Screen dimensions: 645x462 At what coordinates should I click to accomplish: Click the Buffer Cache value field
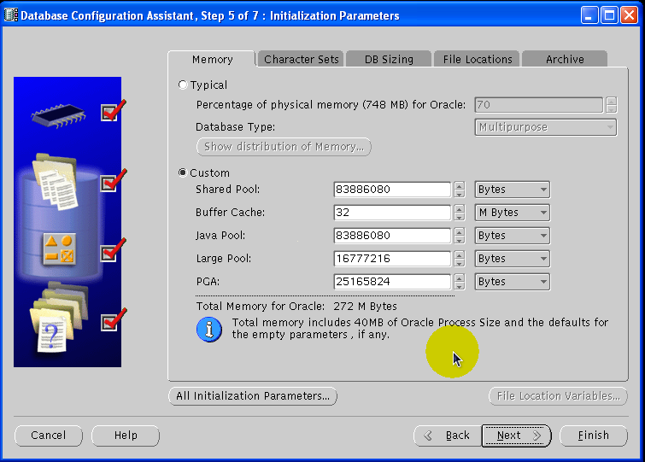pyautogui.click(x=392, y=213)
